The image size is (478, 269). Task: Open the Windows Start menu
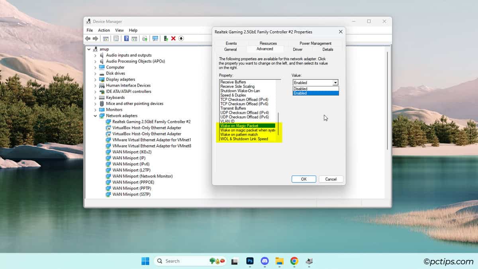pos(145,261)
